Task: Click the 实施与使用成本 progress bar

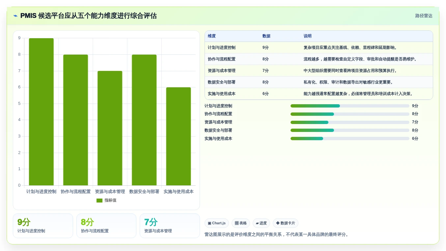Action: [350, 139]
